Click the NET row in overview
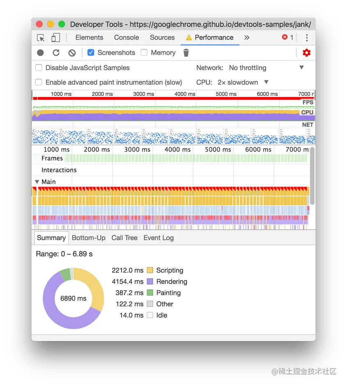 click(x=173, y=125)
